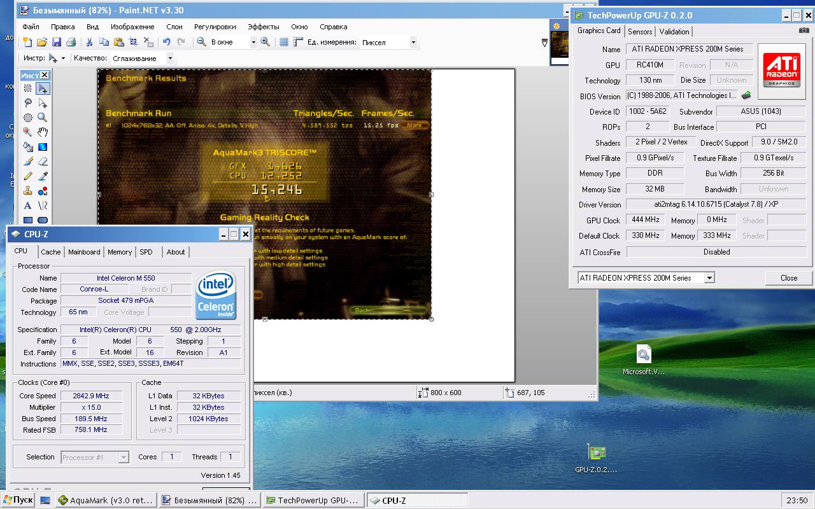Select the Eraser tool
The width and height of the screenshot is (815, 509).
[43, 162]
